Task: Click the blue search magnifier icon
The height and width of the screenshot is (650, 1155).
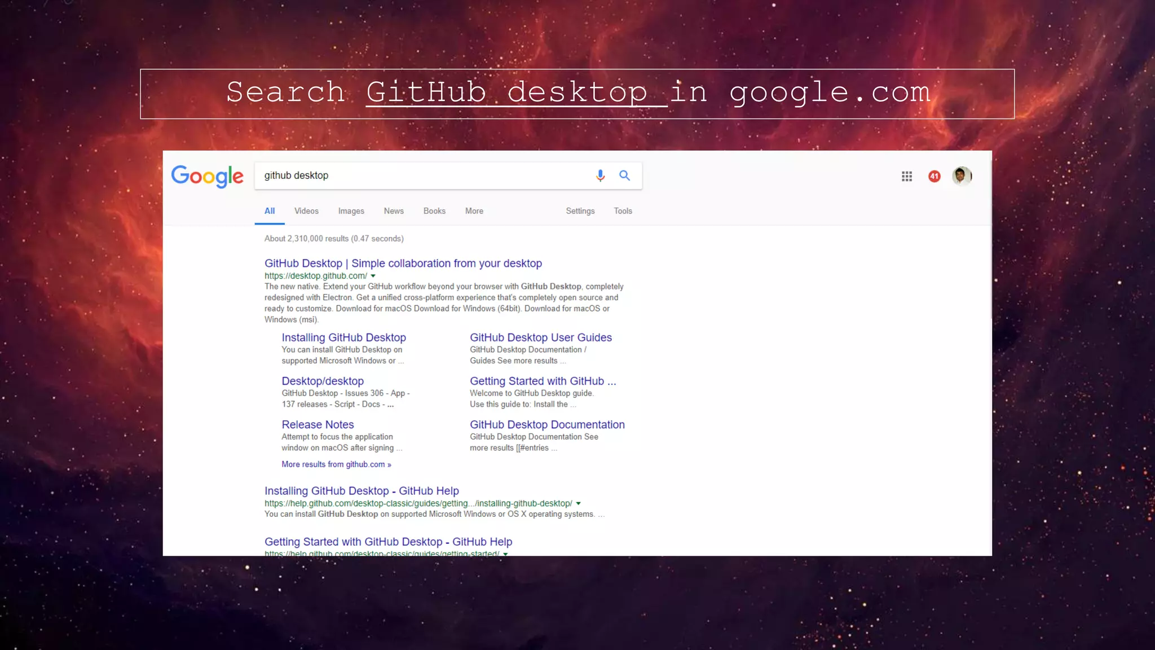Action: [624, 175]
